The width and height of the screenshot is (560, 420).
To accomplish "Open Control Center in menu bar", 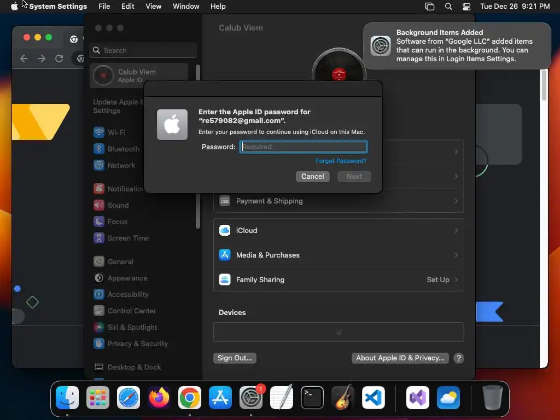I will [466, 7].
